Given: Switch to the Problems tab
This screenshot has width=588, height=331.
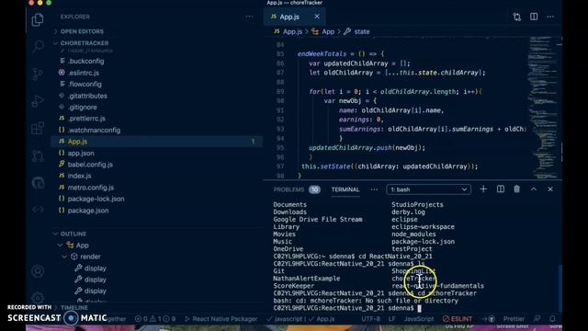Looking at the screenshot, I should pyautogui.click(x=288, y=189).
